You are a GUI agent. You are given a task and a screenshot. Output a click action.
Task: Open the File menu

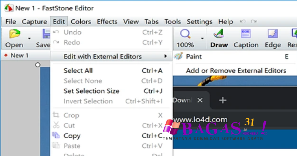click(x=11, y=21)
